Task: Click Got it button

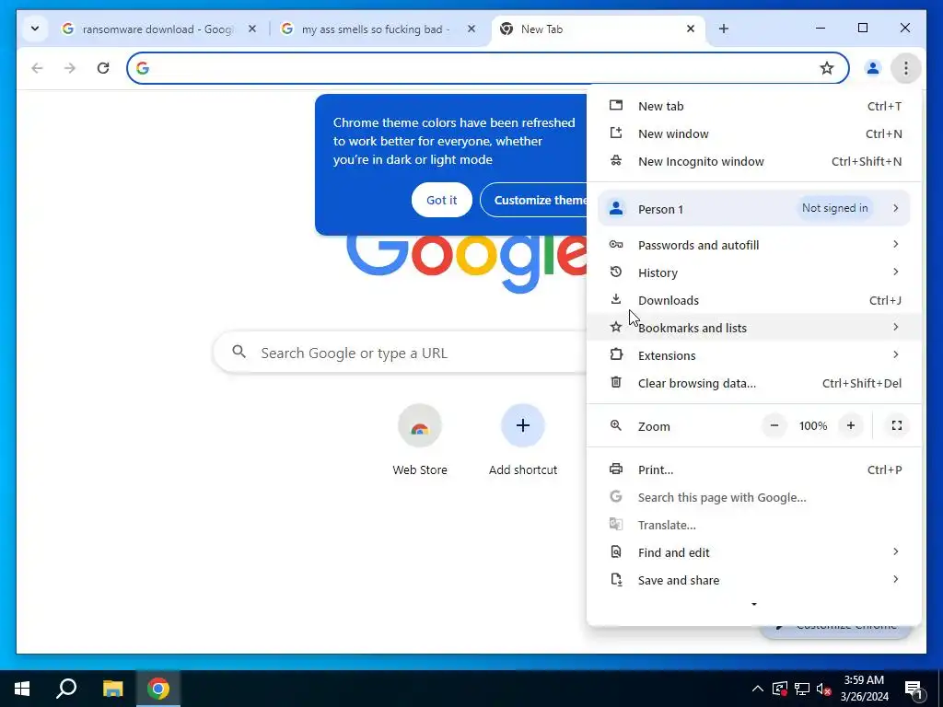Action: click(x=441, y=200)
